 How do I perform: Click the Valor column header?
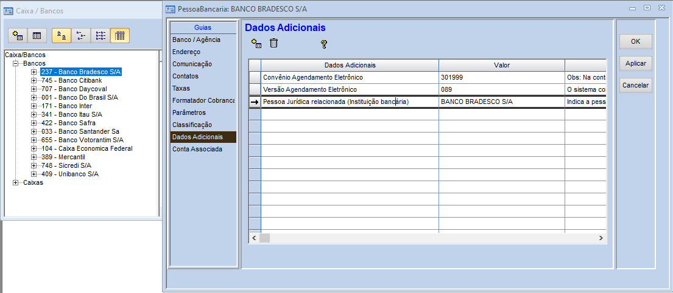502,65
